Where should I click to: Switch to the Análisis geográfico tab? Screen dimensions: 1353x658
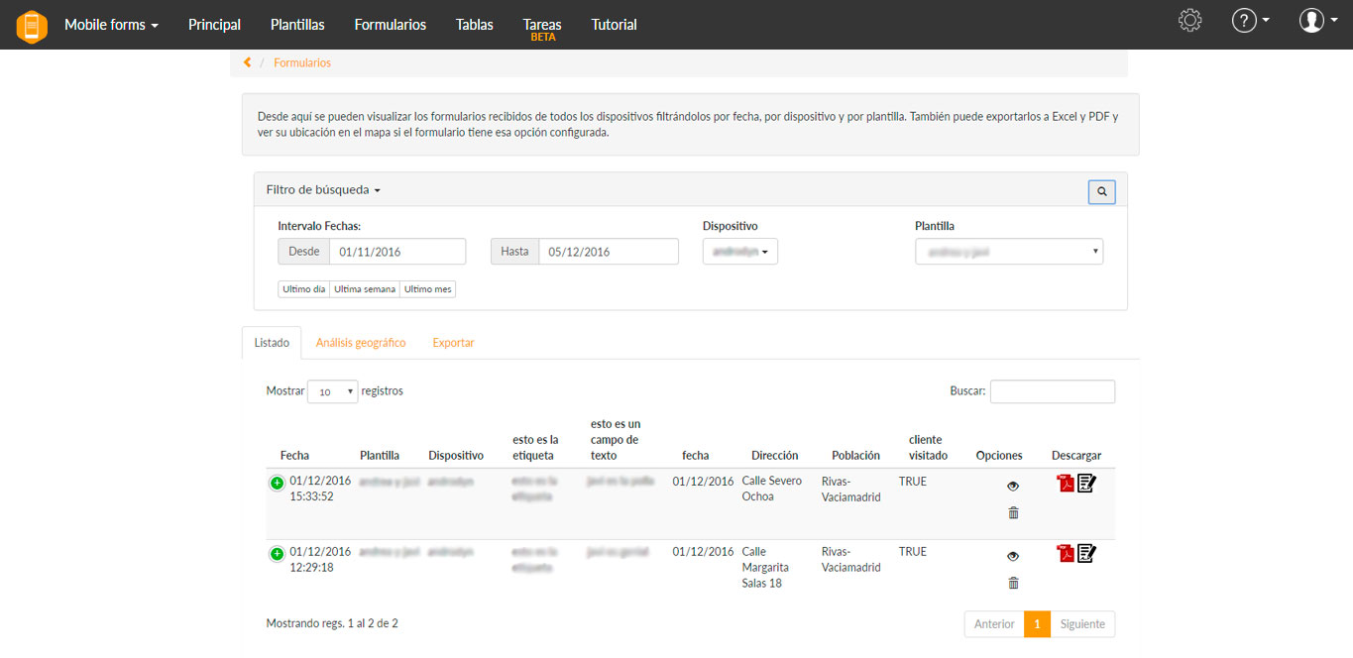click(361, 343)
